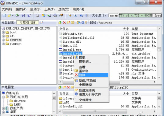Choose 新建文件夹 in the context menu
This screenshot has height=116, width=164.
pyautogui.click(x=91, y=90)
